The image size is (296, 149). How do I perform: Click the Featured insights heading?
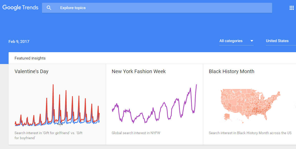pyautogui.click(x=30, y=58)
